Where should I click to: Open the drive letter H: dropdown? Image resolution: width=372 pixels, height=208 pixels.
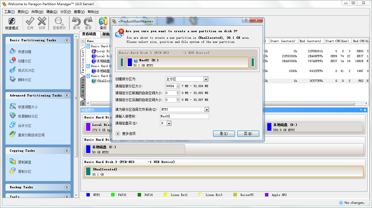pyautogui.click(x=169, y=124)
